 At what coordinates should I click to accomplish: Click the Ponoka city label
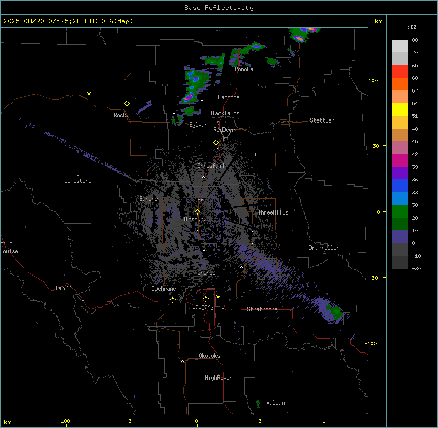tap(244, 69)
